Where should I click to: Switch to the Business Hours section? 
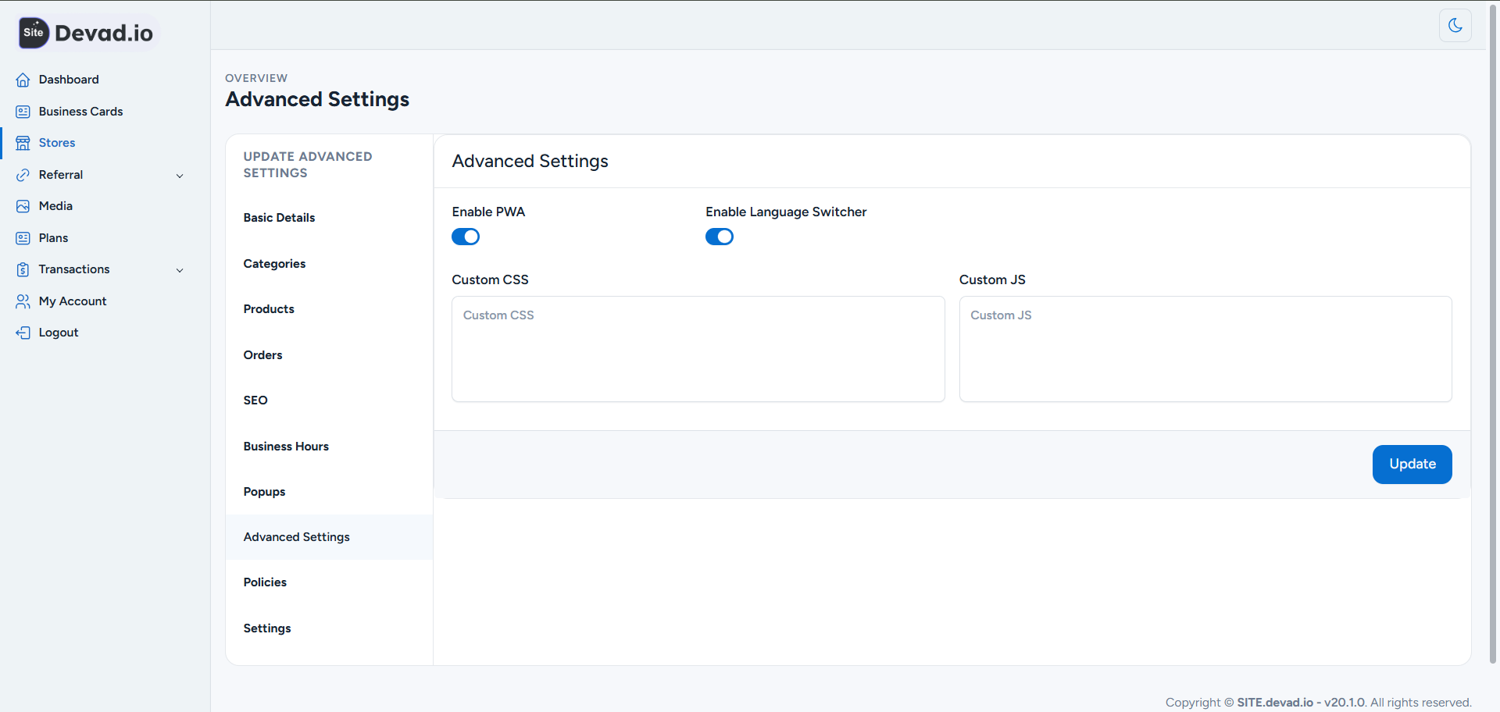click(x=286, y=446)
